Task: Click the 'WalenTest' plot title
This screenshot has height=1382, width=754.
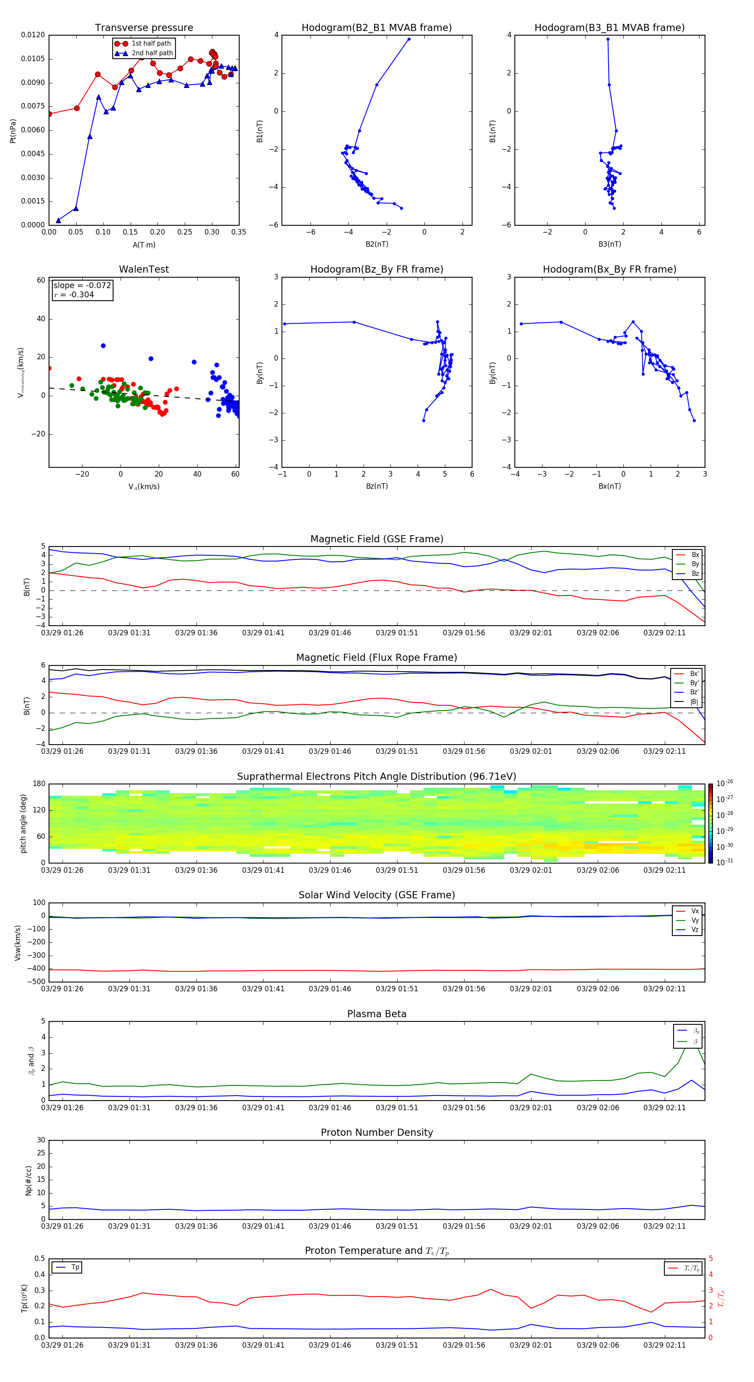Action: 144,269
